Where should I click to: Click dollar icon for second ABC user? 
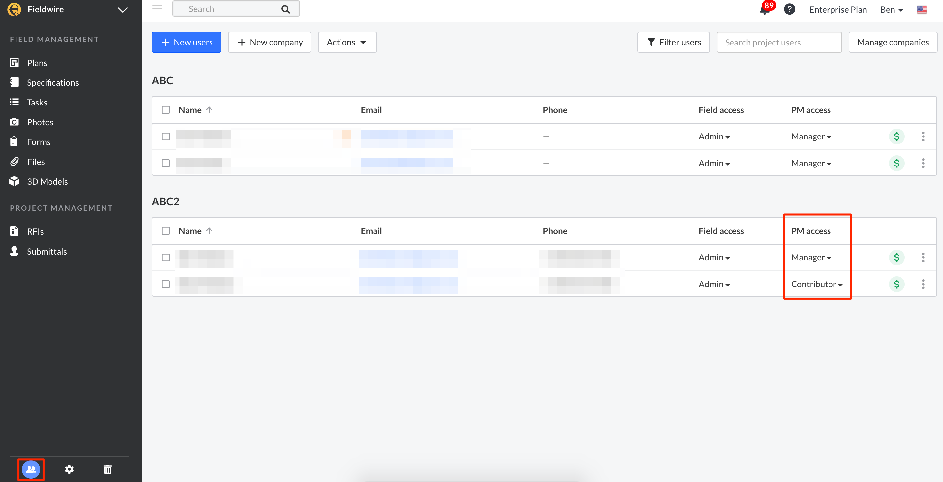point(896,163)
